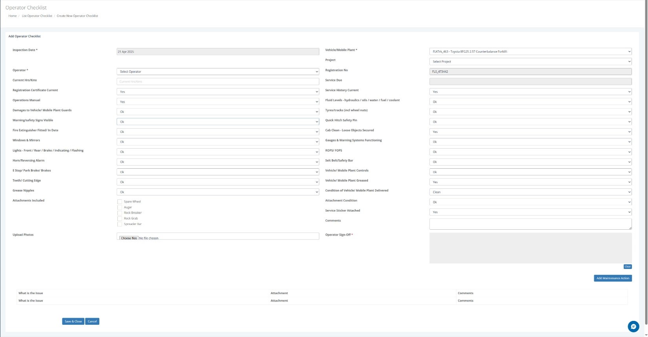Image resolution: width=648 pixels, height=337 pixels.
Task: Check the Spreader Bar checkbox
Action: (x=120, y=224)
